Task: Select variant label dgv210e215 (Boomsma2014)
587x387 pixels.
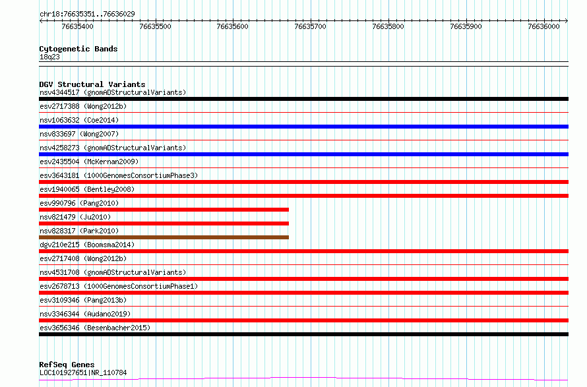Action: (x=87, y=245)
